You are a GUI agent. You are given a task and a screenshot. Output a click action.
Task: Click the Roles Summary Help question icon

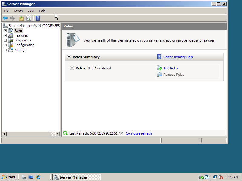159,57
